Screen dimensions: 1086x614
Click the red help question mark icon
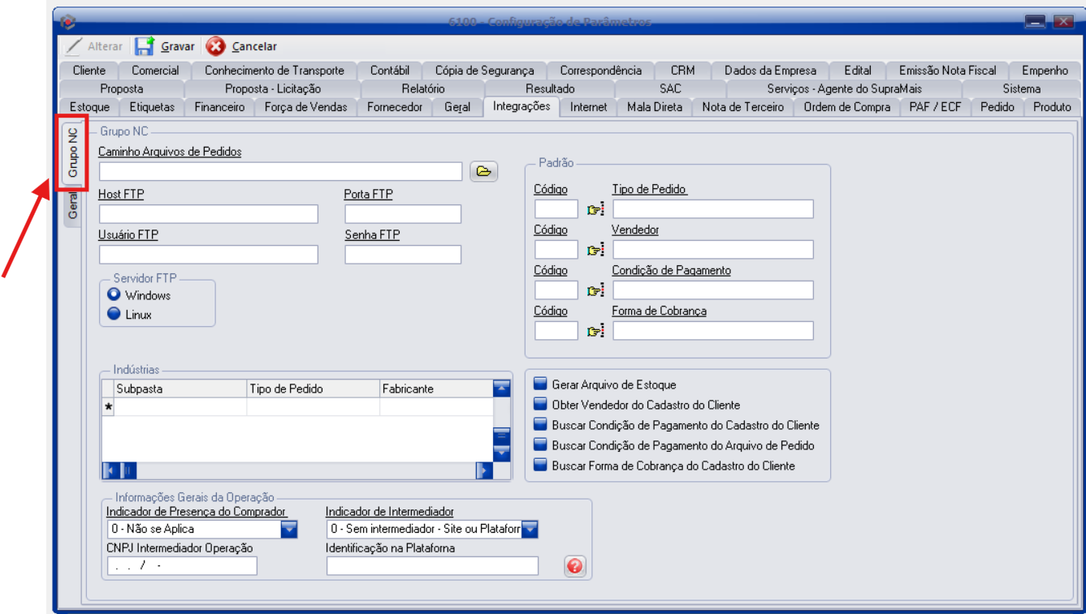(x=575, y=566)
